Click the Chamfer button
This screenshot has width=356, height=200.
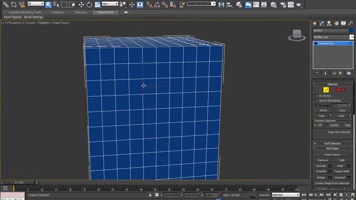[321, 172]
